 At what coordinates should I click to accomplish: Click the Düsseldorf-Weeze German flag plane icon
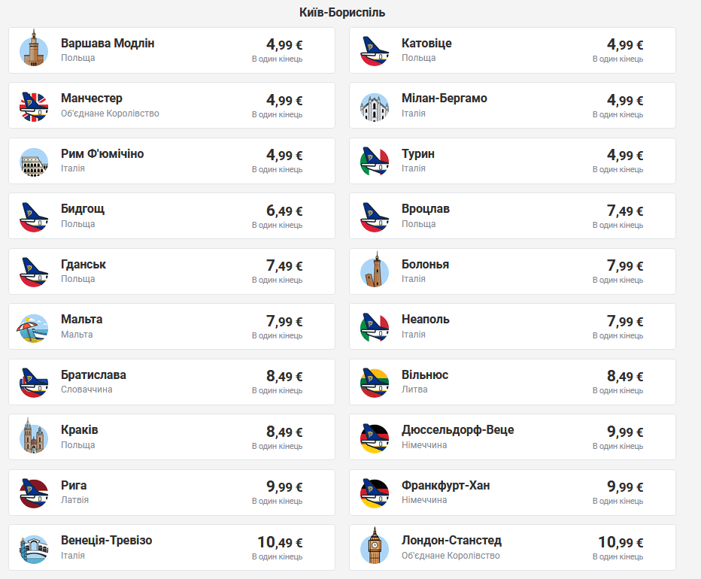coord(375,437)
